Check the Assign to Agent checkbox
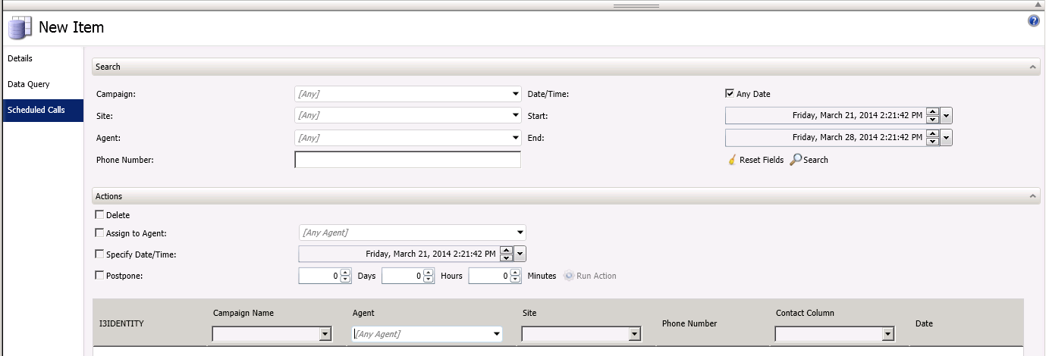The image size is (1046, 356). pos(99,233)
